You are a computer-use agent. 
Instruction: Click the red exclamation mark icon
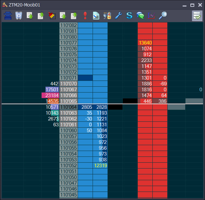[85, 15]
